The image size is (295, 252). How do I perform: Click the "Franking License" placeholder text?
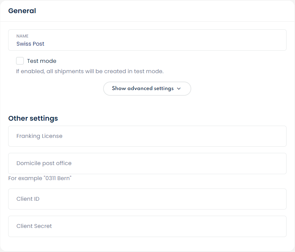(40, 136)
